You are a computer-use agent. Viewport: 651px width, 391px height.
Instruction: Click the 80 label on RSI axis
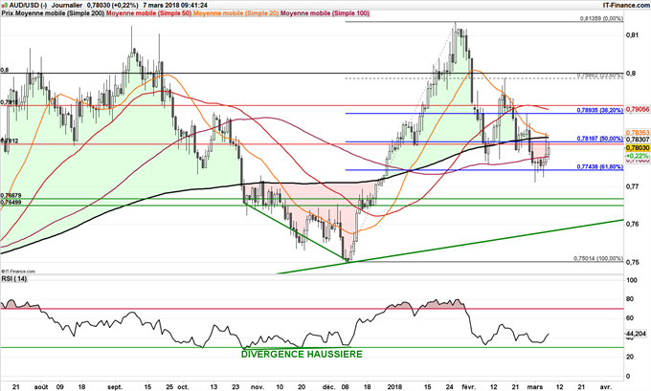click(x=630, y=299)
